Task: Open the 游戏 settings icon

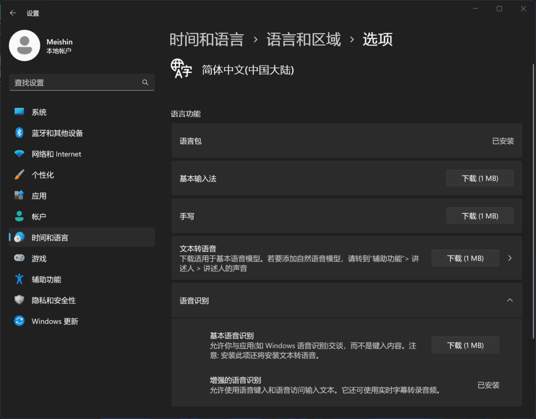Action: (19, 258)
